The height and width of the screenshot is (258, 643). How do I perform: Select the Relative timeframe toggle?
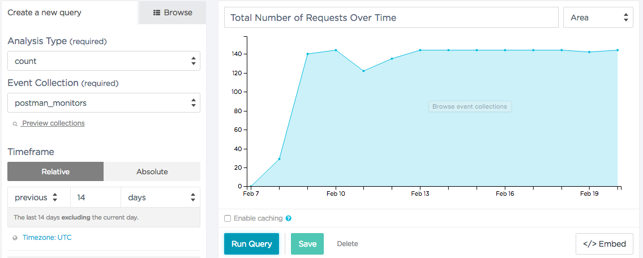click(55, 171)
